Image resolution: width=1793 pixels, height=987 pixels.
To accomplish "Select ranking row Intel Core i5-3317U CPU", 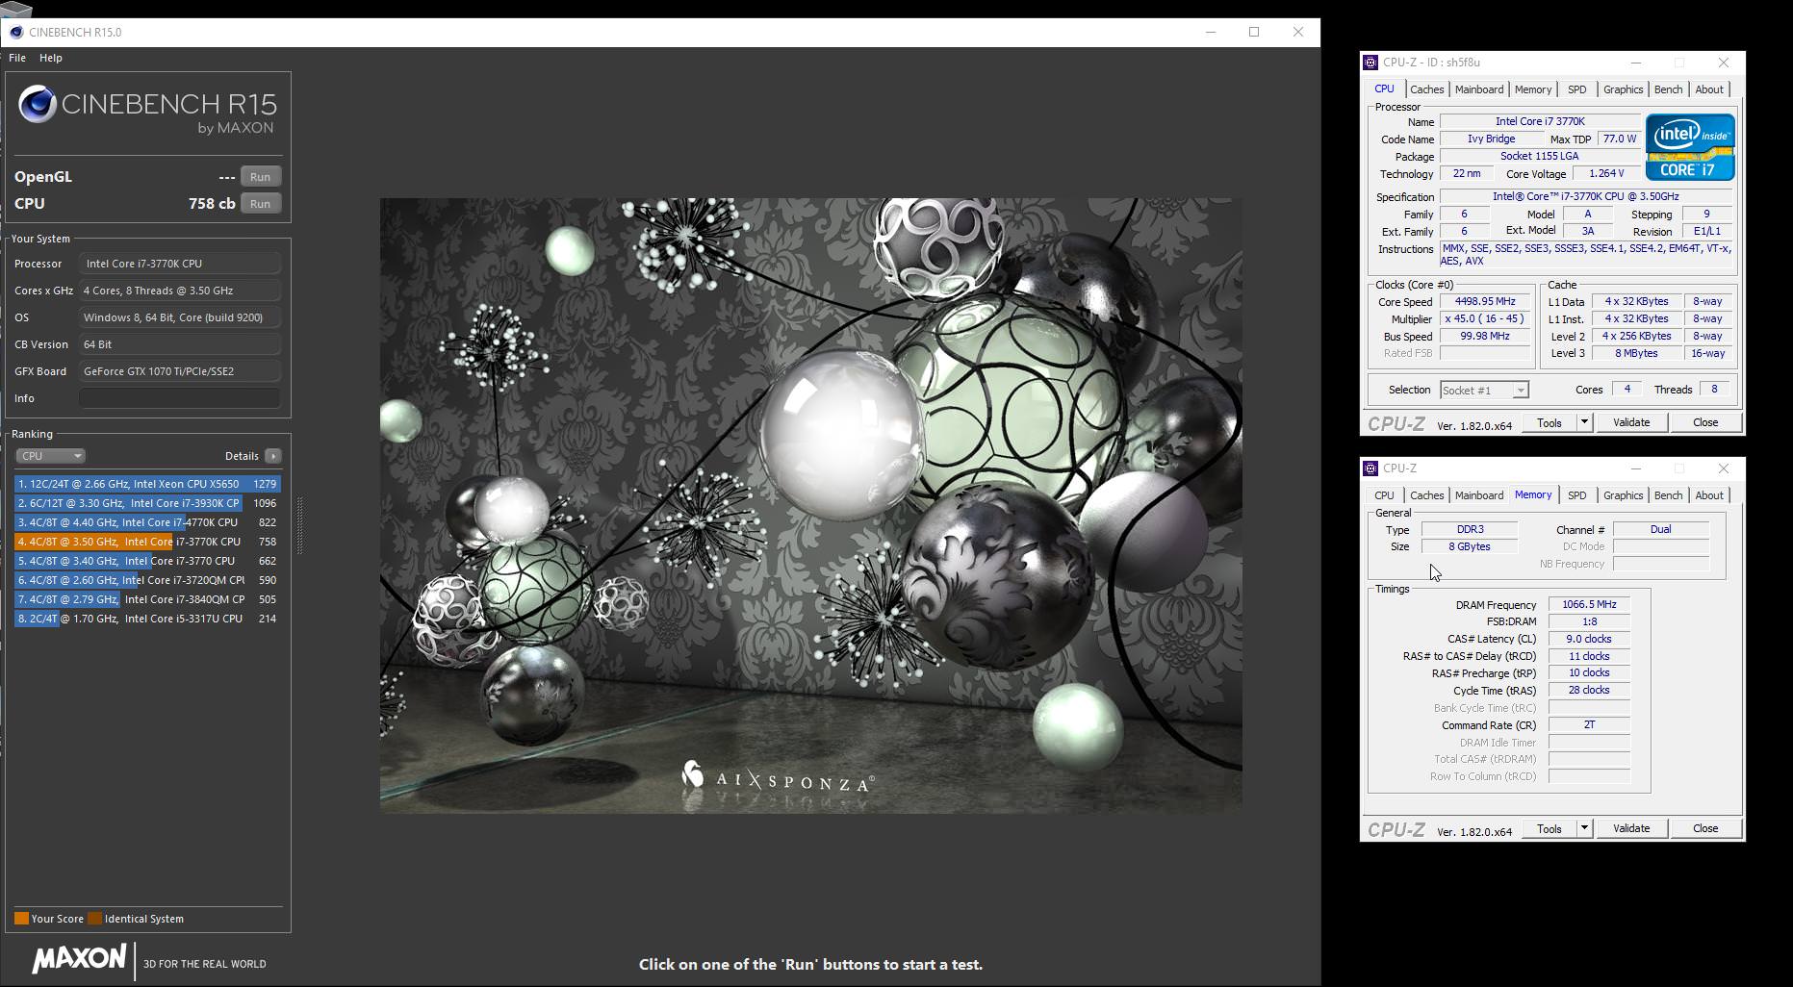I will coord(147,619).
